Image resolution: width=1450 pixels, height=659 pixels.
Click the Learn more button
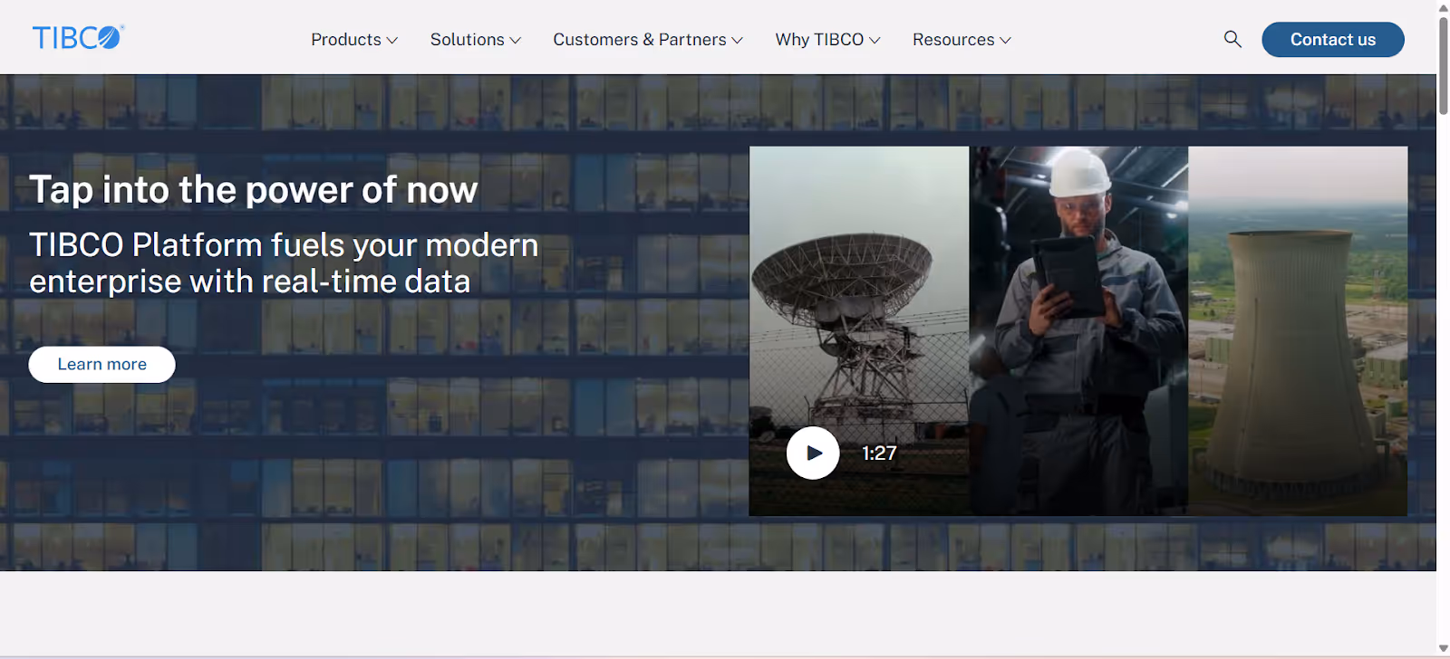(101, 364)
